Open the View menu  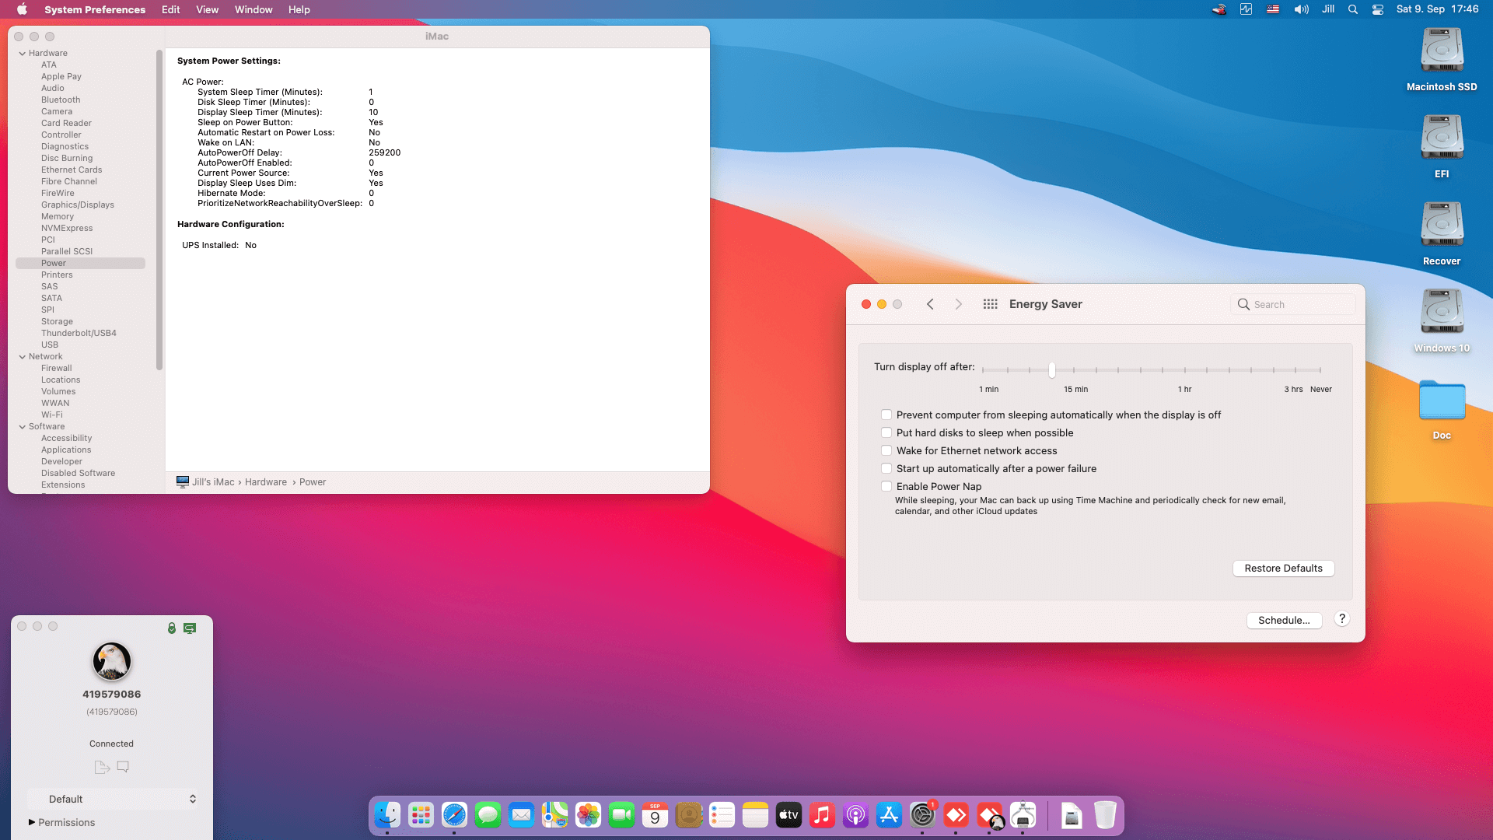(x=207, y=9)
